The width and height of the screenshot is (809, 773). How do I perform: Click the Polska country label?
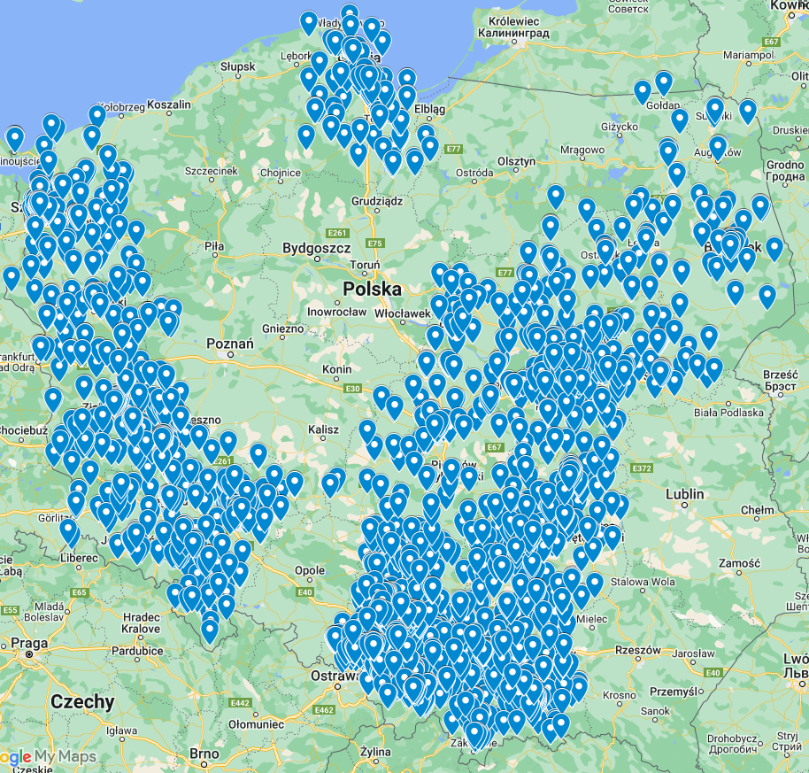tap(373, 290)
